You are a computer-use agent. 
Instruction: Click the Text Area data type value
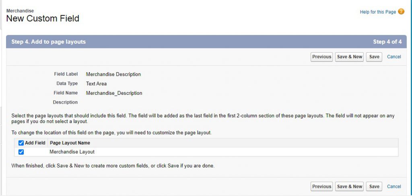click(x=96, y=84)
